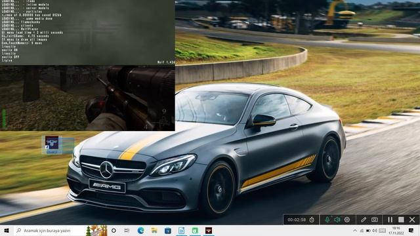Screen dimensions: 420x236
Task: Open touch keyboard icon in system tray
Action: (x=382, y=230)
